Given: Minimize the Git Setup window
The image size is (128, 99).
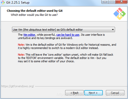Looking at the screenshot, I should (x=105, y=2).
